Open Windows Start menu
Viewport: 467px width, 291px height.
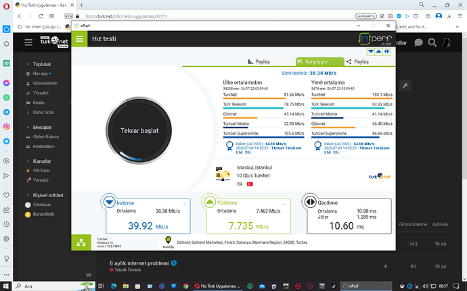click(x=6, y=286)
